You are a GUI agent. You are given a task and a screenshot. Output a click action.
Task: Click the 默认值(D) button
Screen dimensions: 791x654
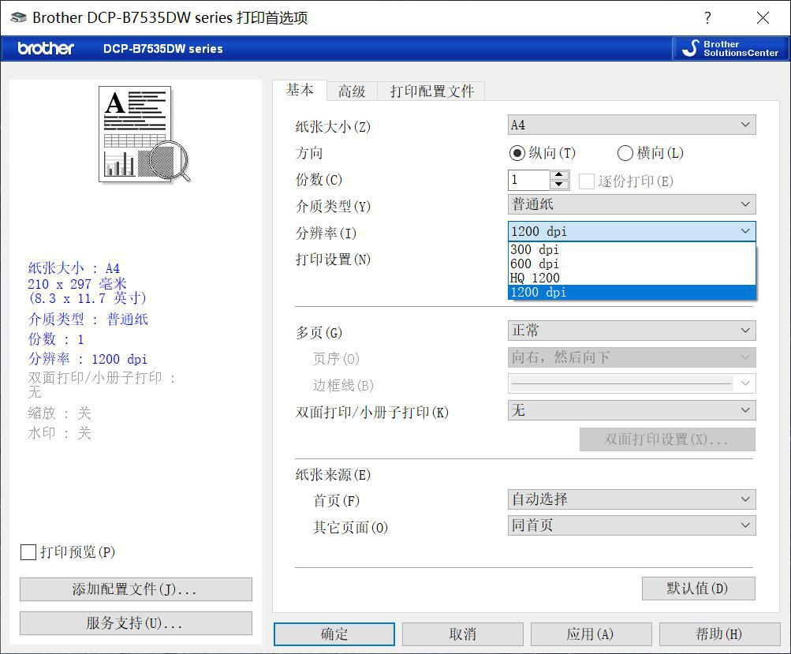point(697,589)
